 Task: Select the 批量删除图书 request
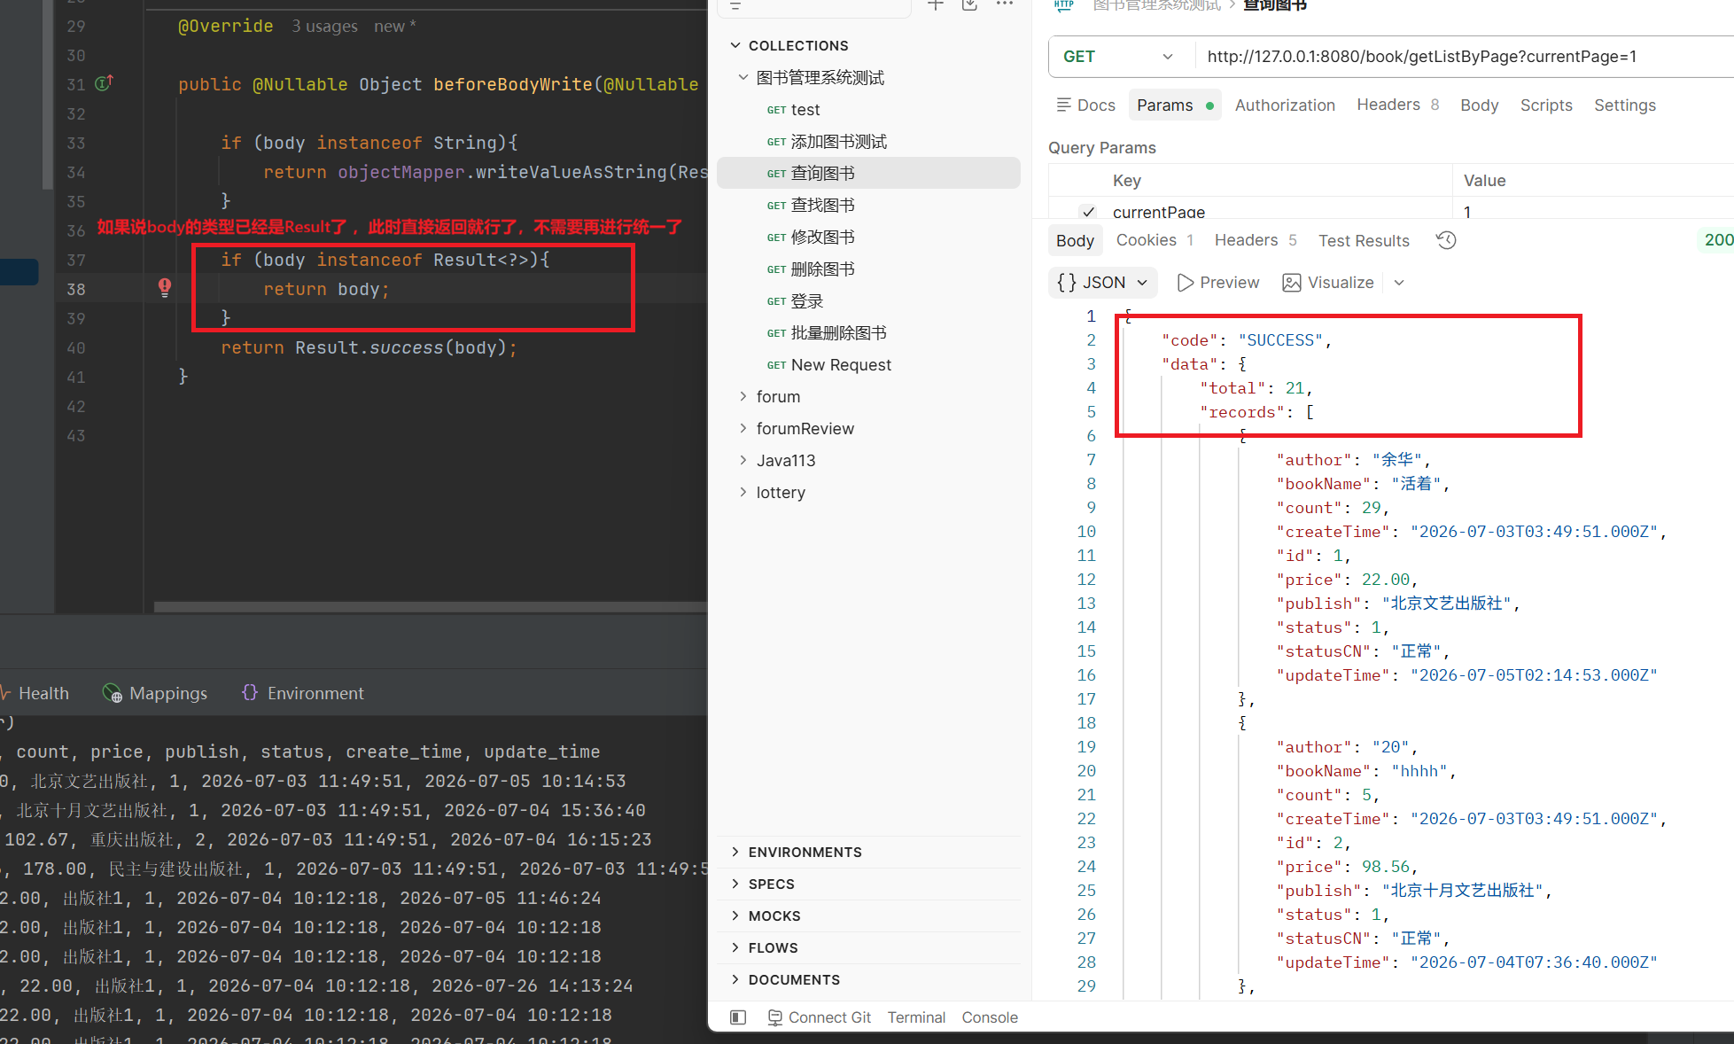(x=868, y=332)
